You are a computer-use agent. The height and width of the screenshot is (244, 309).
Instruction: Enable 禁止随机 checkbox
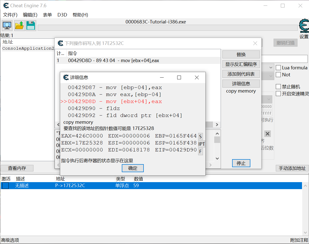click(278, 87)
